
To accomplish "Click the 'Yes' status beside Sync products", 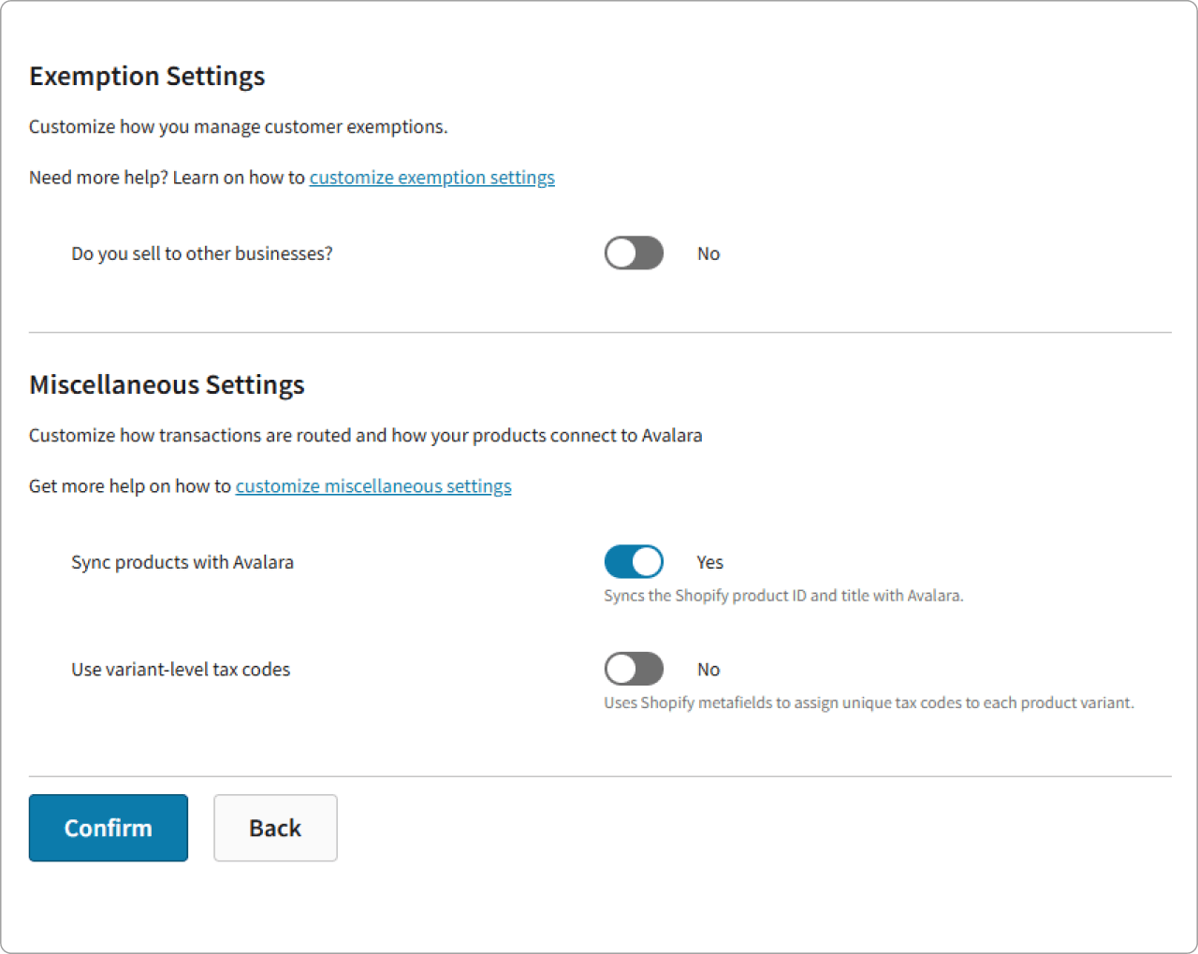I will coord(709,563).
